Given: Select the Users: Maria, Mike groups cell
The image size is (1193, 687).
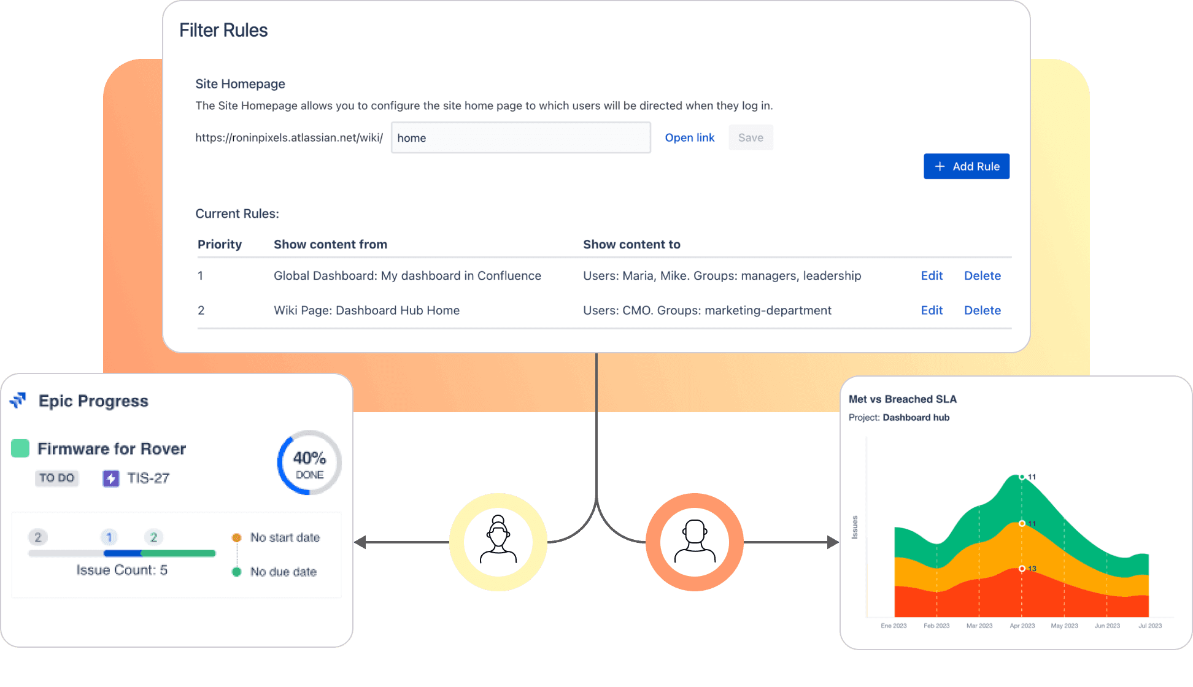Looking at the screenshot, I should 722,275.
